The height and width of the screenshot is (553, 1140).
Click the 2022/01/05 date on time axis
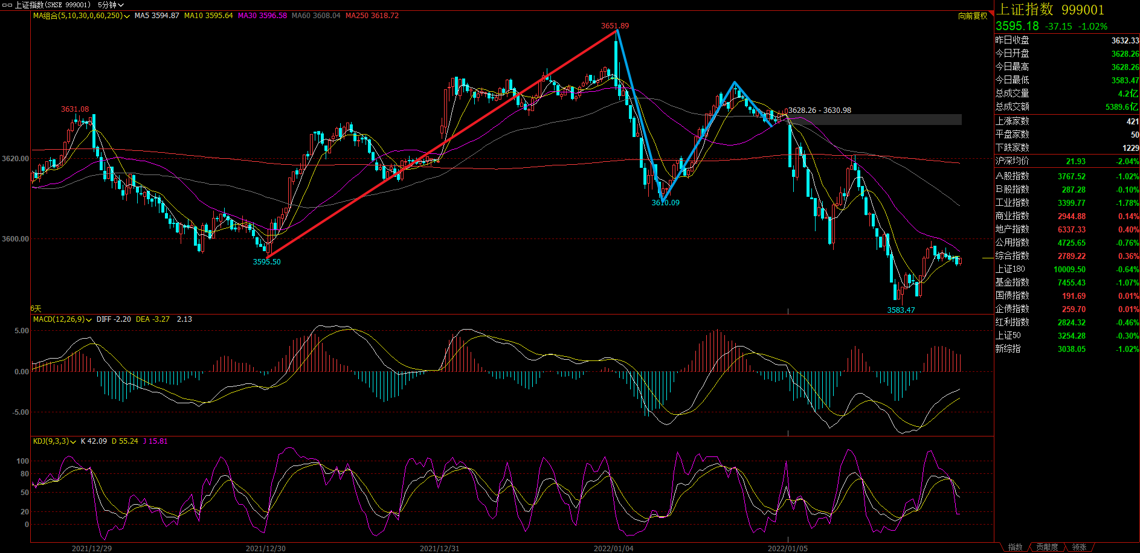tap(788, 548)
